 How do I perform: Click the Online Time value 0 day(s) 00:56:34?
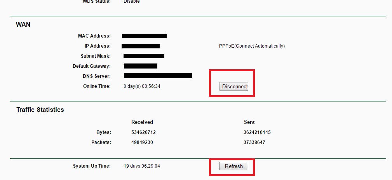[x=142, y=86]
